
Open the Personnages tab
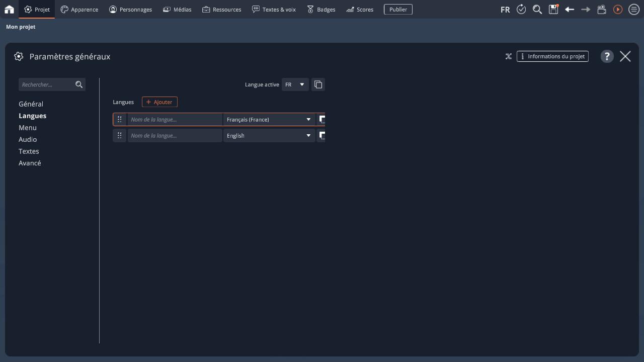point(130,9)
